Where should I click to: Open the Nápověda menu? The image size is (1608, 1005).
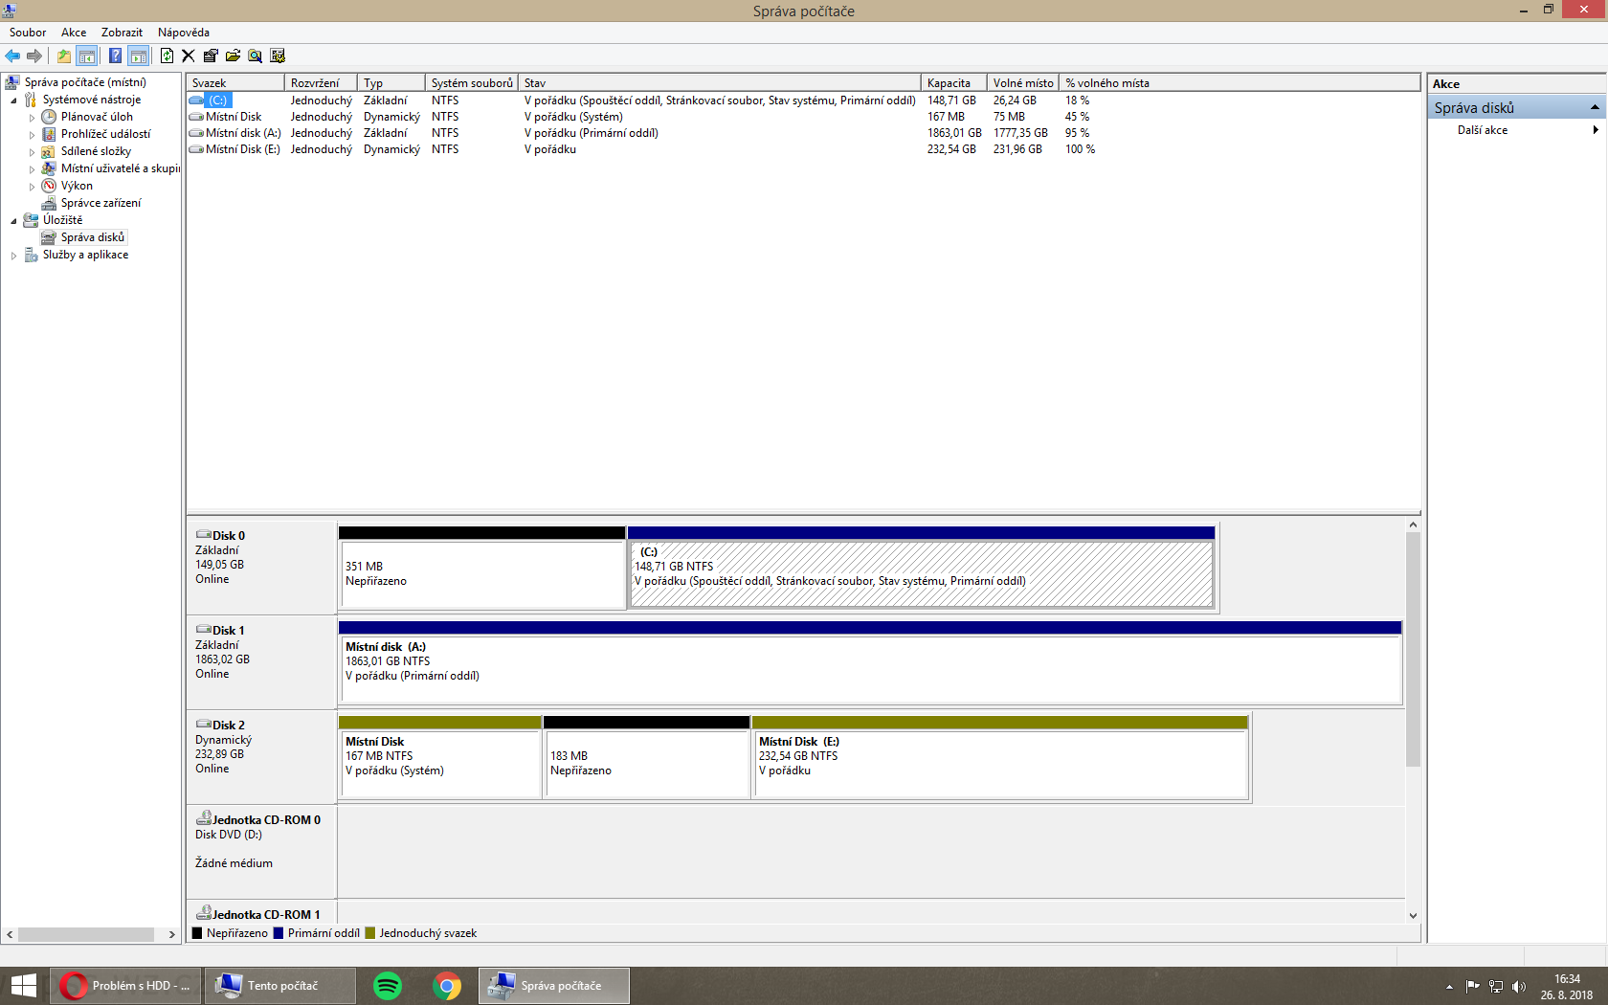(184, 33)
